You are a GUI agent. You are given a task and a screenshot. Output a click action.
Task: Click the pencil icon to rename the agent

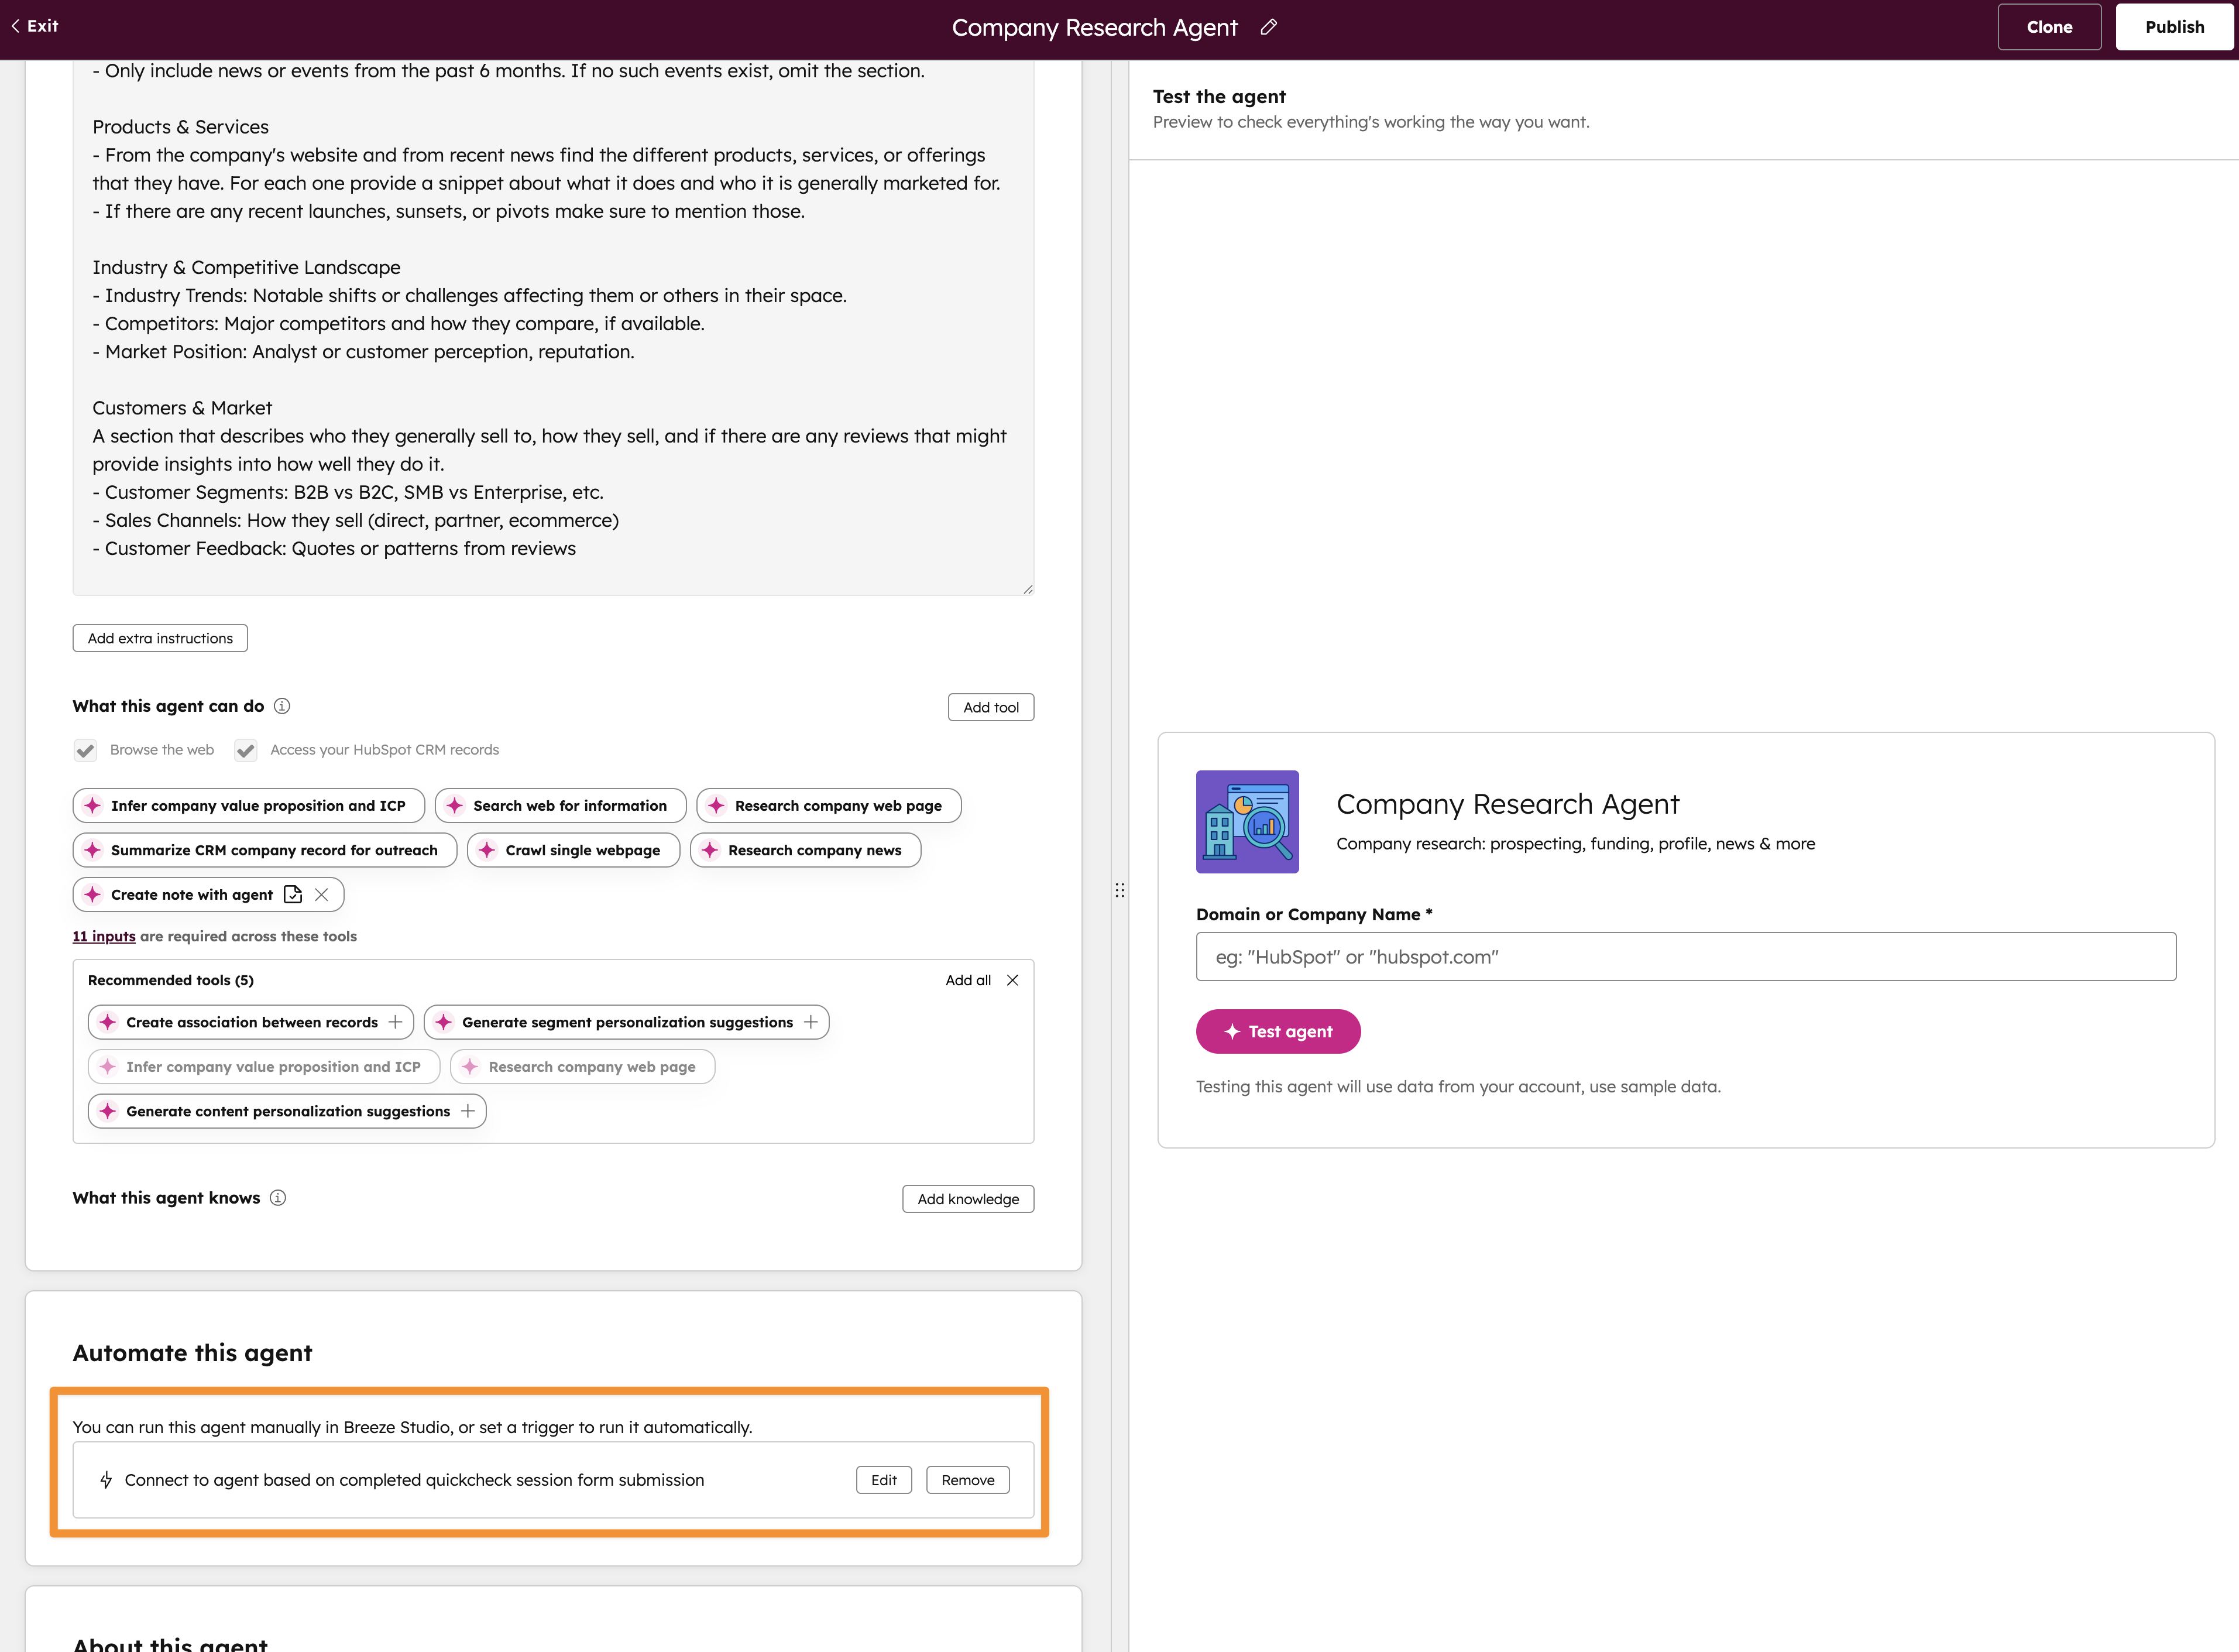click(1268, 27)
